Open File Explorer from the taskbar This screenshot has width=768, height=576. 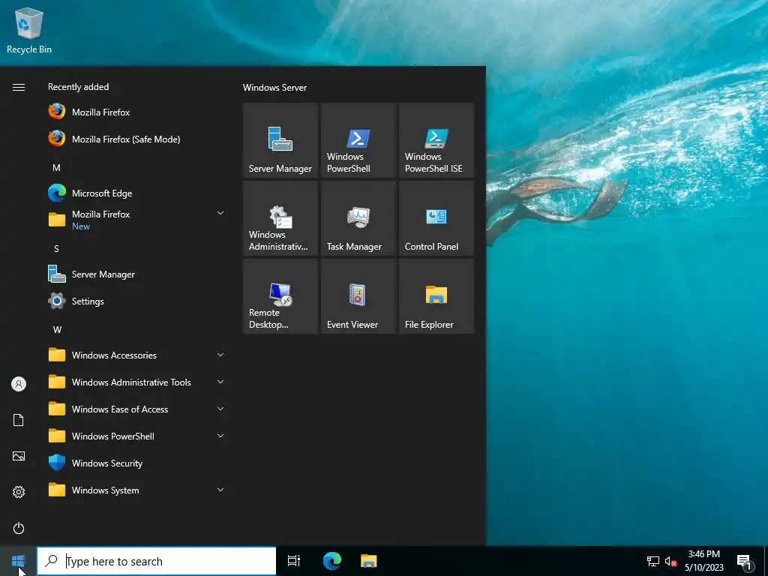(x=369, y=561)
